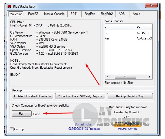
Task: Close the BlueStacks Easy window
Action: coord(151,5)
